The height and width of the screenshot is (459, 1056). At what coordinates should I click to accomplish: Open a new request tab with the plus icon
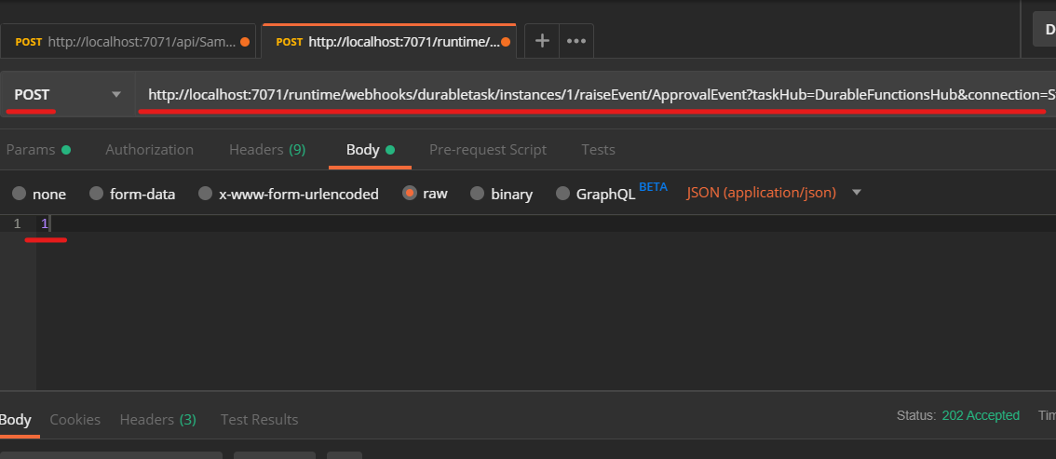click(541, 41)
